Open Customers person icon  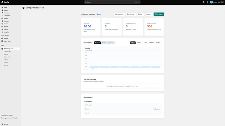[x=2, y=16]
